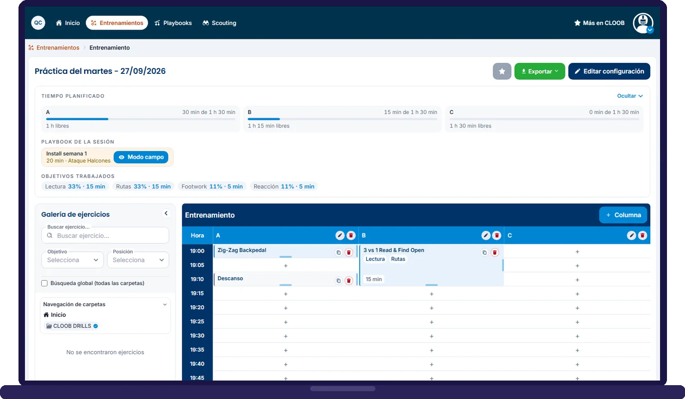Open the Scouting tab
685x399 pixels.
(220, 23)
